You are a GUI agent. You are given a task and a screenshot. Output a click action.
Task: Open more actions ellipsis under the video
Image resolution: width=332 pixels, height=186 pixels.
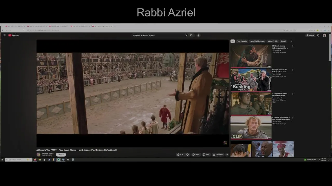point(227,155)
